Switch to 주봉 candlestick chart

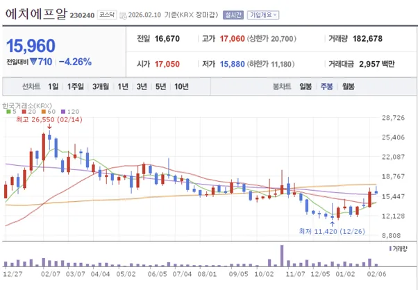click(x=326, y=87)
